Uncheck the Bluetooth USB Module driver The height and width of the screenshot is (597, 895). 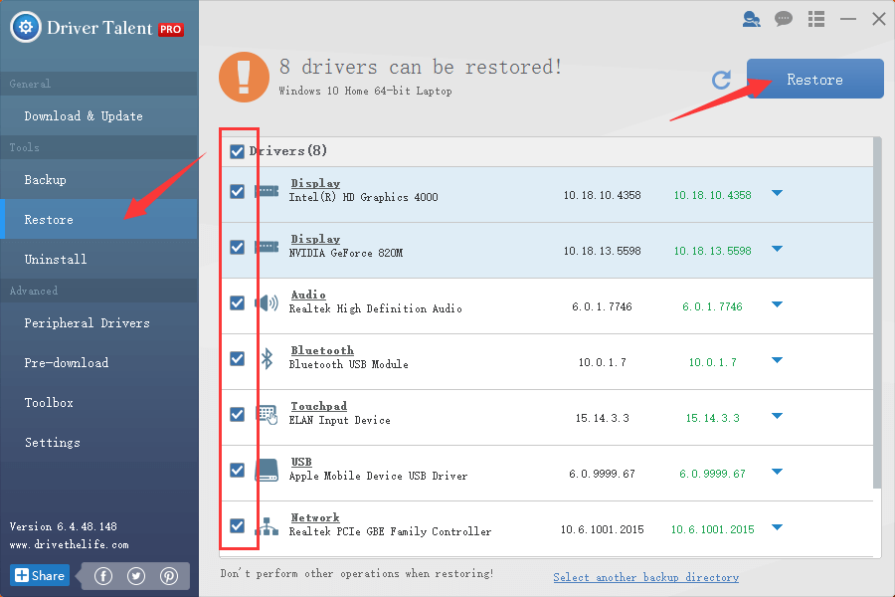click(x=237, y=359)
